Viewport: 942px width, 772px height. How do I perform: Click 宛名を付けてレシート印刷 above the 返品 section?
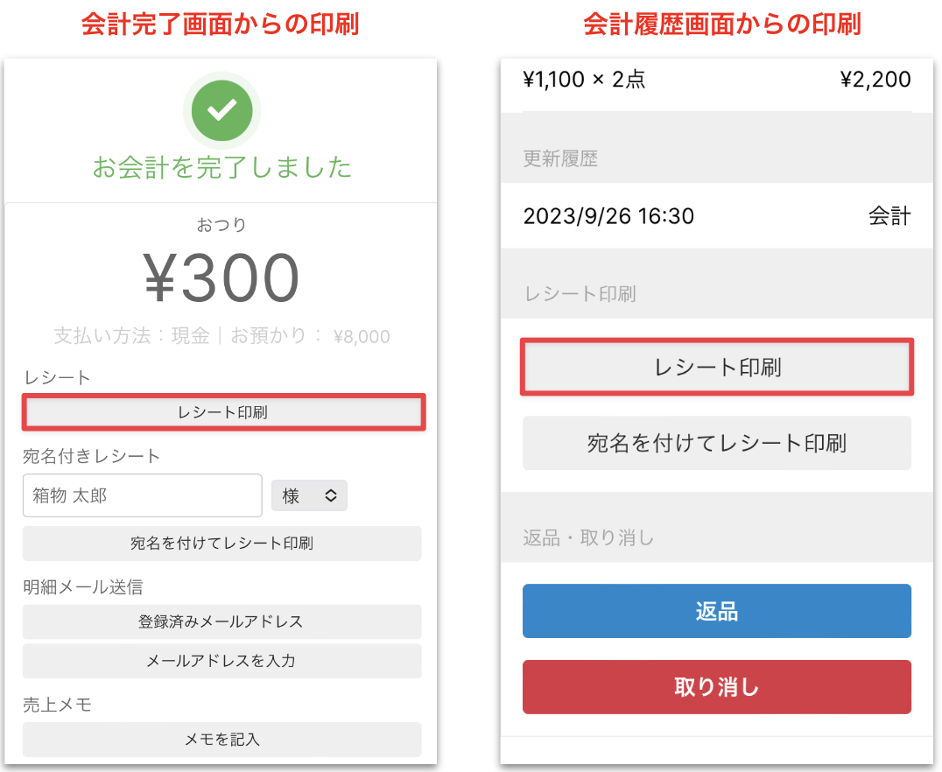coord(716,443)
